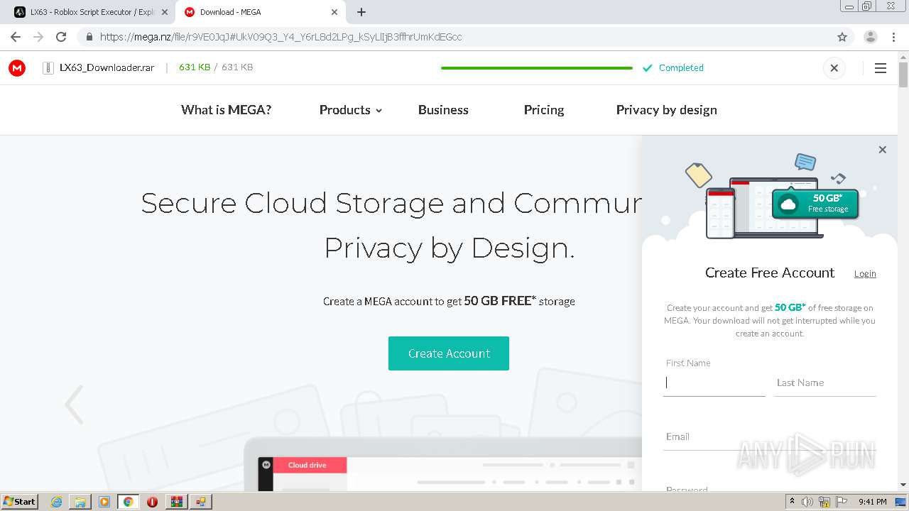Open the Pricing page
The width and height of the screenshot is (909, 511).
pyautogui.click(x=544, y=110)
